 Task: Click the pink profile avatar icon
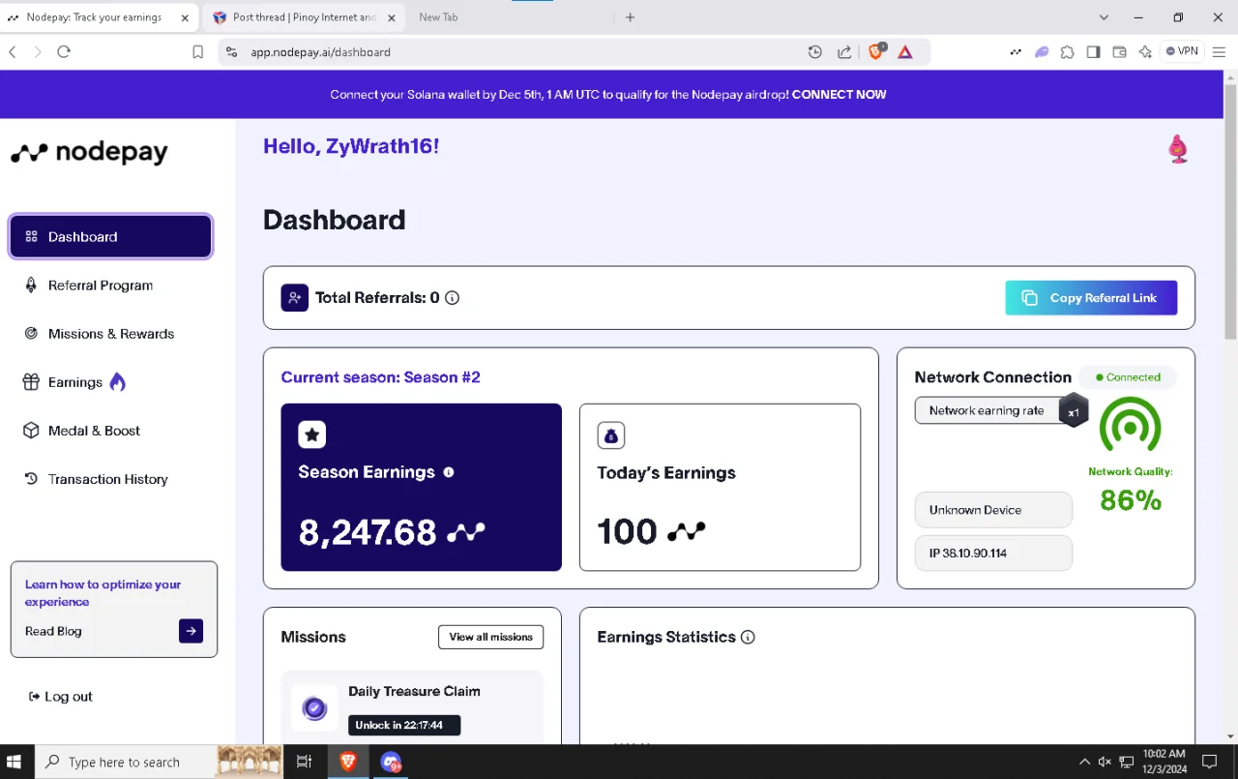(x=1178, y=149)
